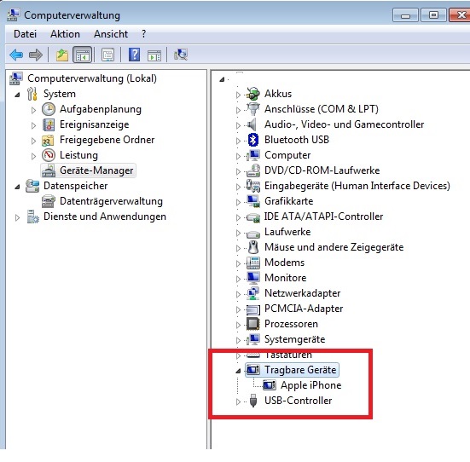The image size is (470, 462).
Task: Click the Netzwerkadapter icon
Action: [x=253, y=293]
